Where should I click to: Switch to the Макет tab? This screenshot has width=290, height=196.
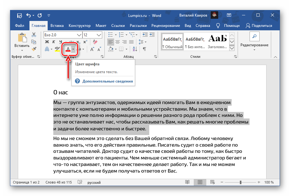(101, 26)
